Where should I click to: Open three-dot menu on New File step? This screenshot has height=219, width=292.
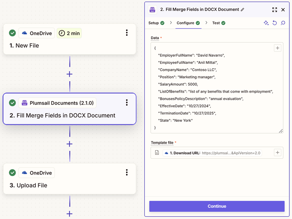pos(127,33)
